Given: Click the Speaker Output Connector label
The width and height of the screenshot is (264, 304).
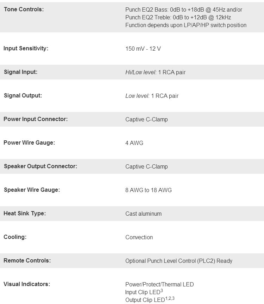Looking at the screenshot, I should [40, 166].
